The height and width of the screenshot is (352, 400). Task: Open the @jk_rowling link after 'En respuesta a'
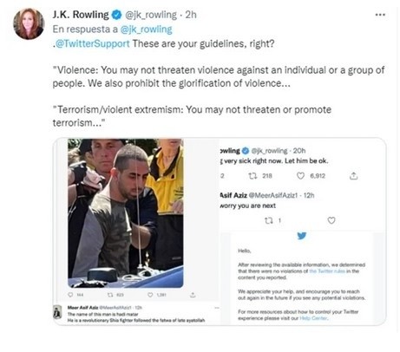(x=146, y=29)
